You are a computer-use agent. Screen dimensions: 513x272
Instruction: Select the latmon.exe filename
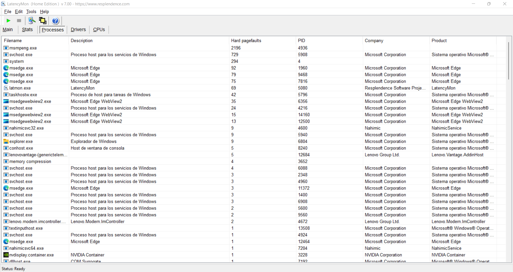[x=20, y=88]
